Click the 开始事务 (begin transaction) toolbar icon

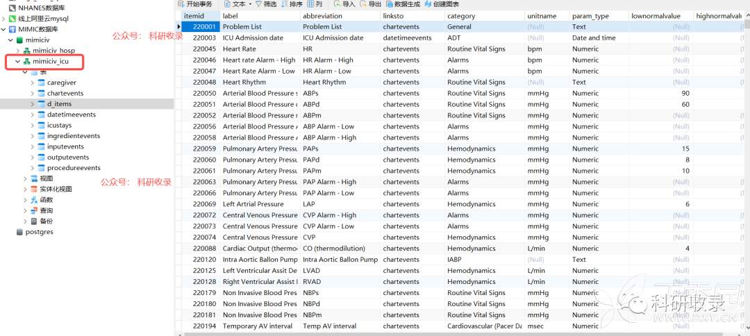click(x=181, y=4)
